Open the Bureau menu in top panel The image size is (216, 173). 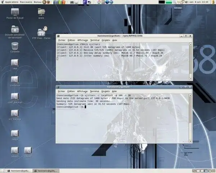[x=37, y=2]
